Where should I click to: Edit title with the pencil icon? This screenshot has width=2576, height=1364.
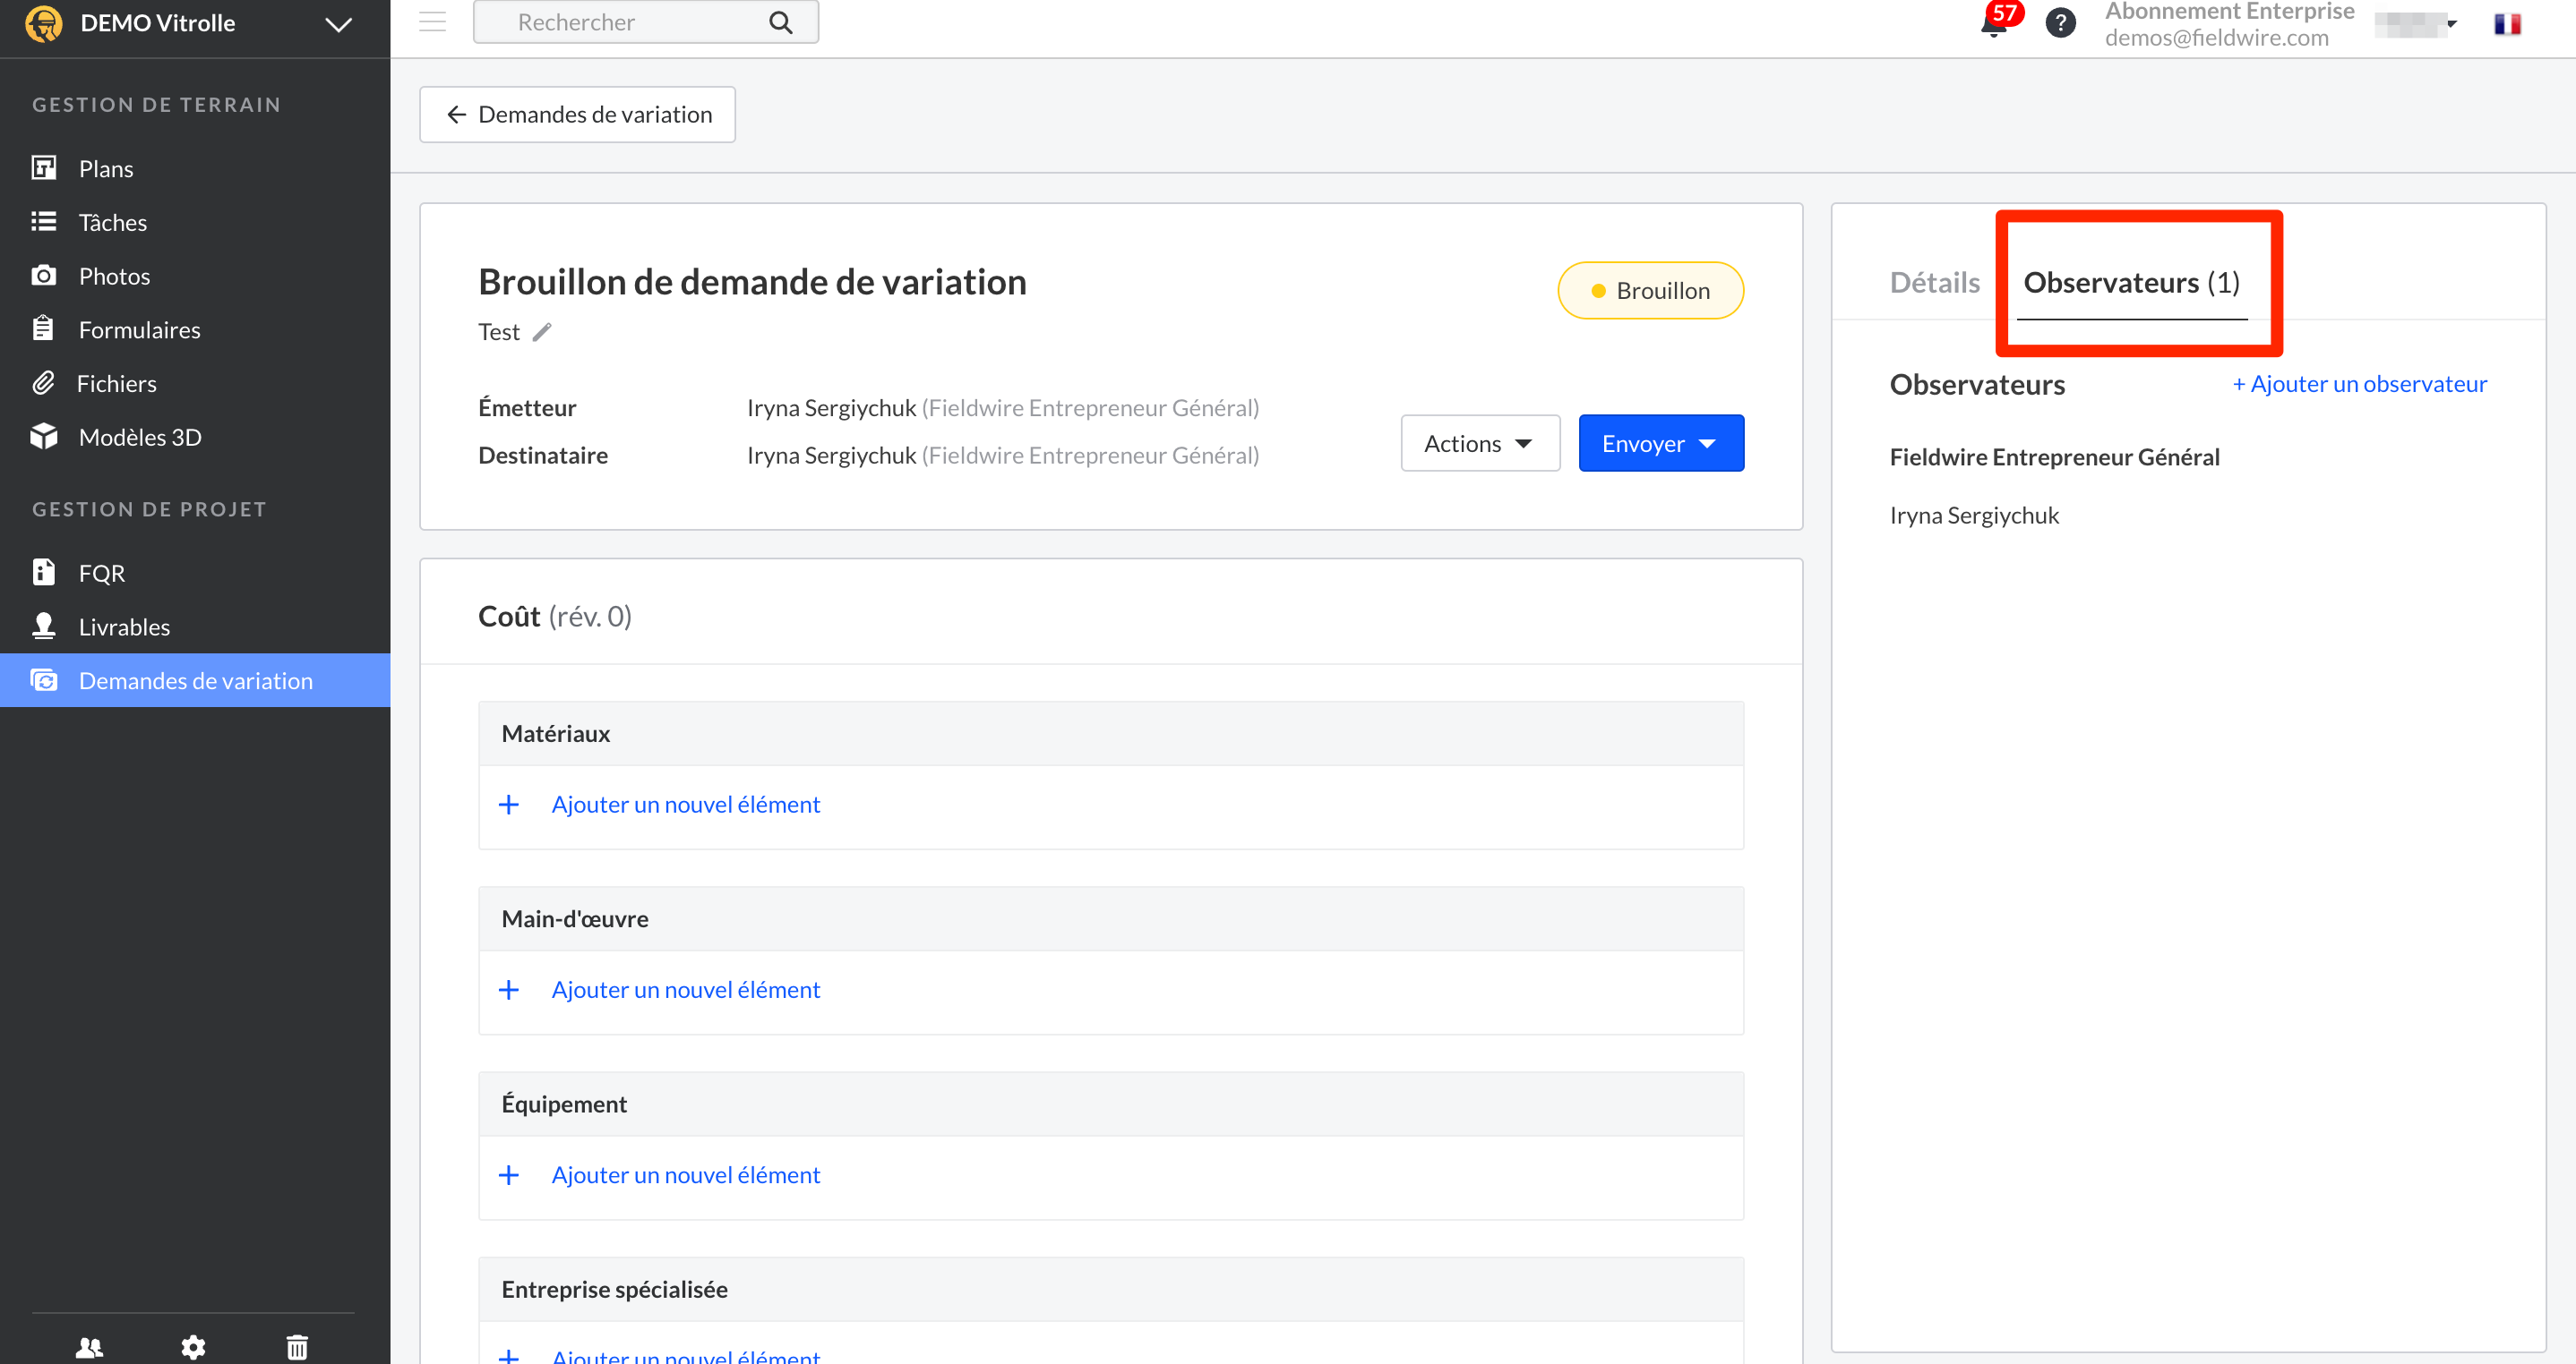(x=542, y=332)
